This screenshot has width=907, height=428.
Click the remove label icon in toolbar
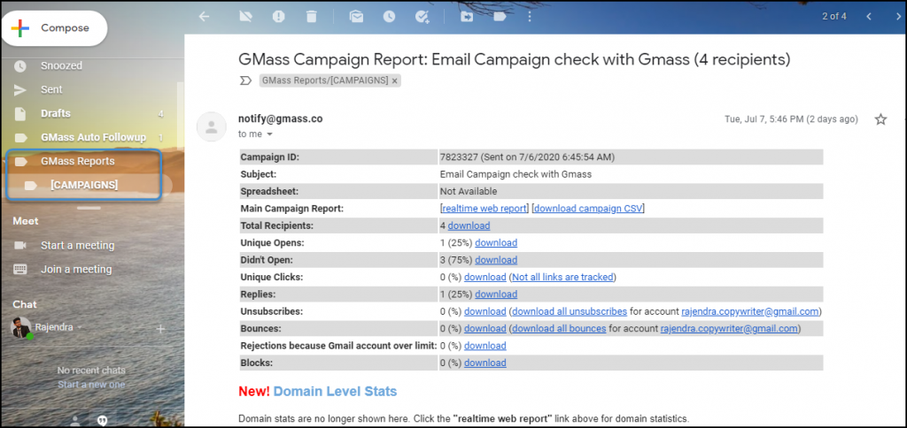(x=246, y=17)
